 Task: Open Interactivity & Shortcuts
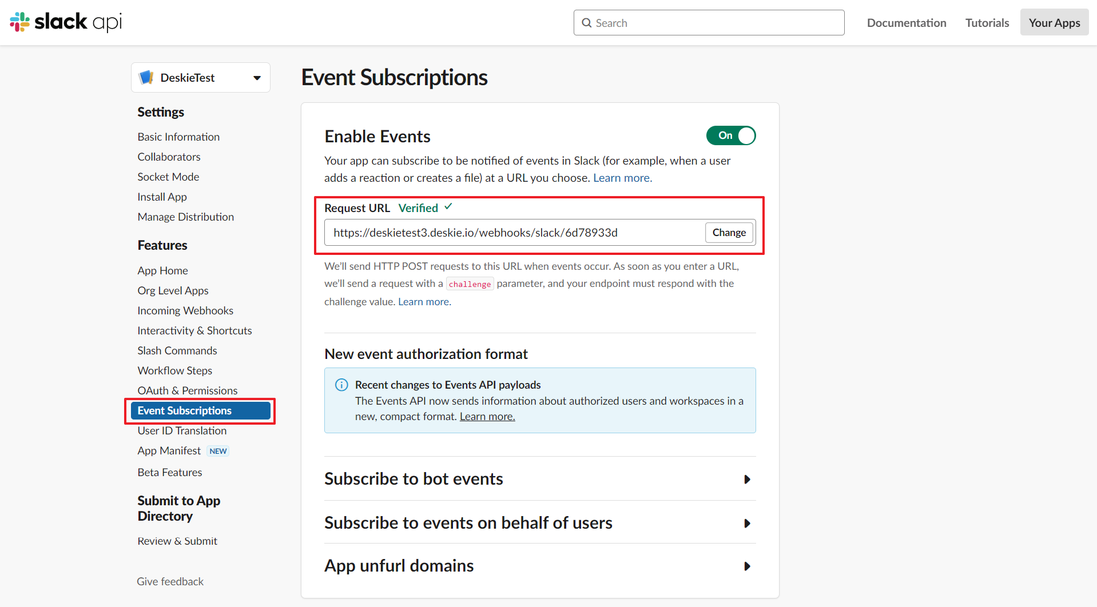(194, 330)
